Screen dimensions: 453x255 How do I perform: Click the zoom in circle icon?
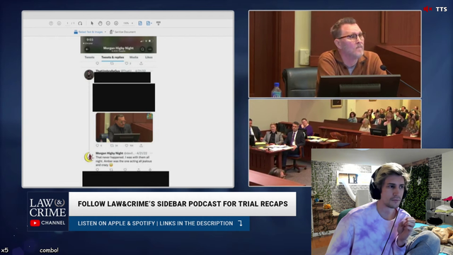pos(116,23)
